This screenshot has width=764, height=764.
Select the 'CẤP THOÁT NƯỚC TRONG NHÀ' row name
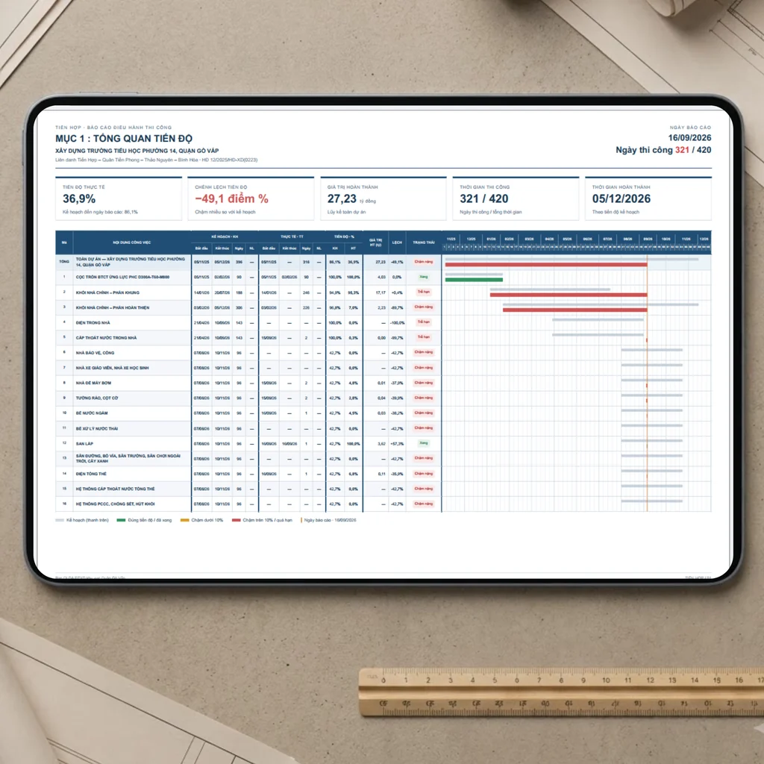[106, 338]
